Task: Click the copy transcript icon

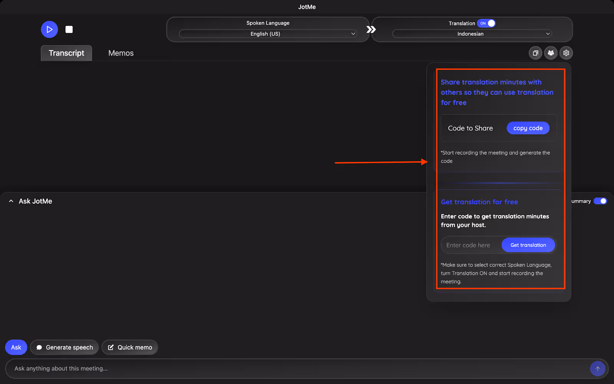Action: tap(535, 53)
